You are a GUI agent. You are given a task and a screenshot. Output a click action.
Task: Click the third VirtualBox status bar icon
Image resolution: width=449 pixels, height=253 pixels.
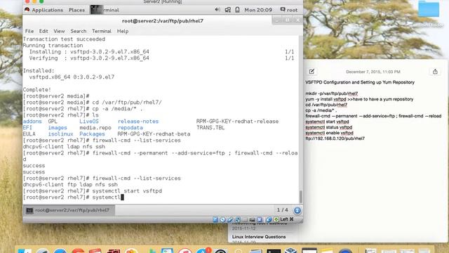(x=230, y=219)
